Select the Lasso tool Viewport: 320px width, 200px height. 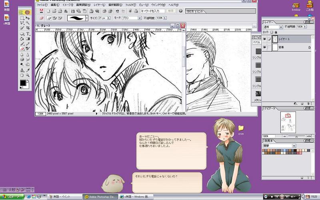[x=22, y=23]
